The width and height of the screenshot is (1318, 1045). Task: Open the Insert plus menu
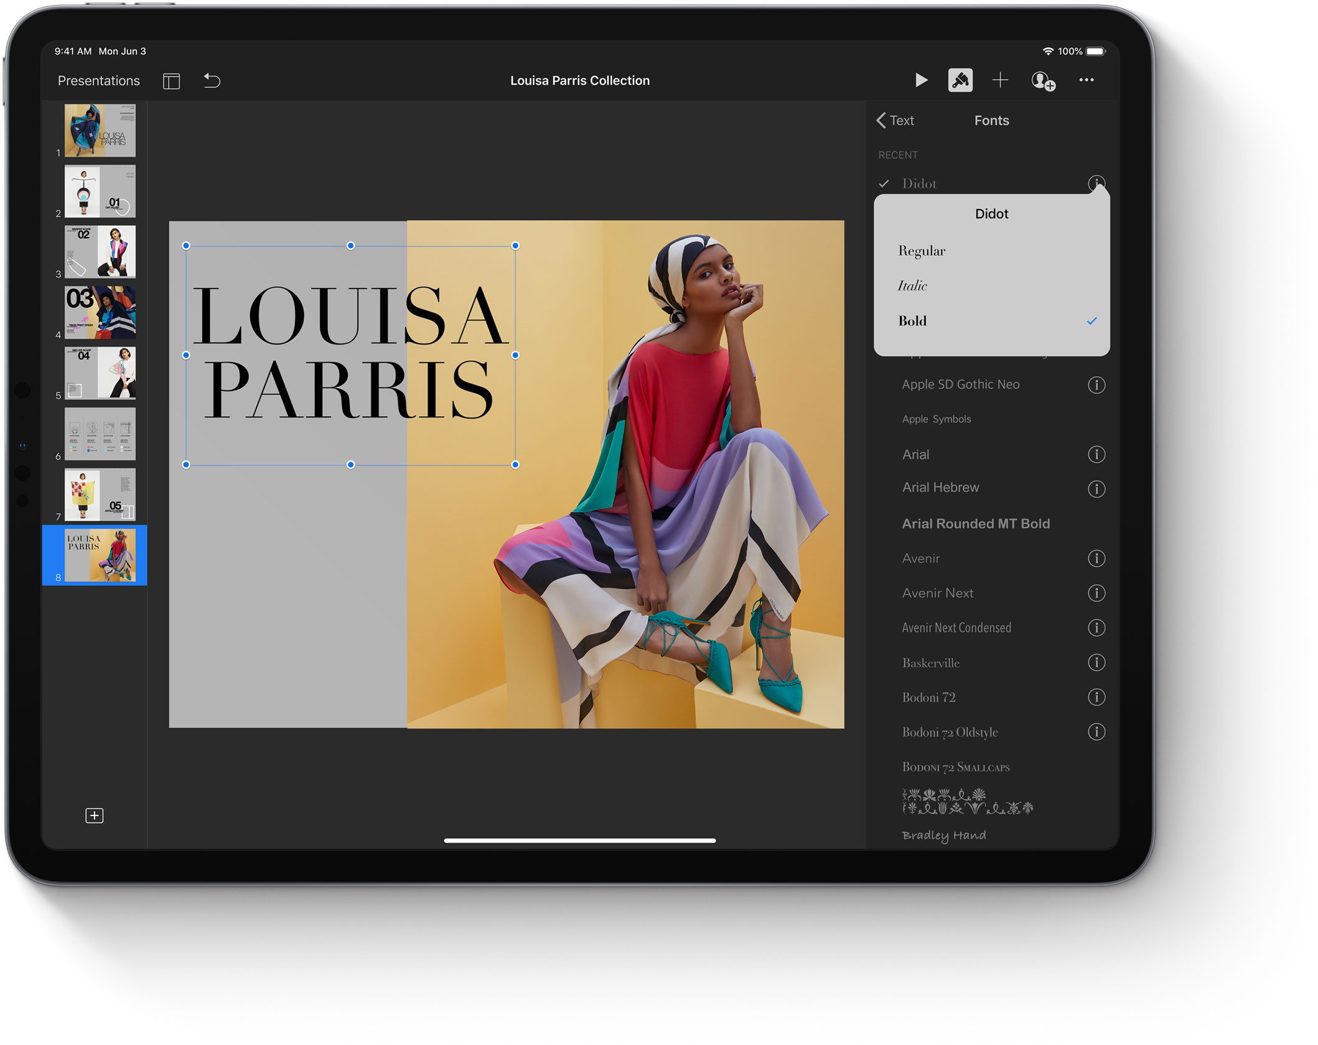(x=1000, y=80)
